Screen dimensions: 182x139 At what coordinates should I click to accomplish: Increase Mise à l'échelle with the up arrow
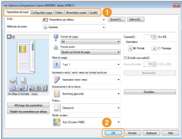click(154, 63)
